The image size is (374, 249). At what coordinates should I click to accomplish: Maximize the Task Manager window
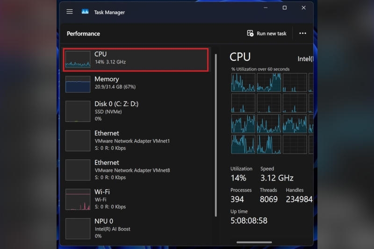click(x=285, y=8)
